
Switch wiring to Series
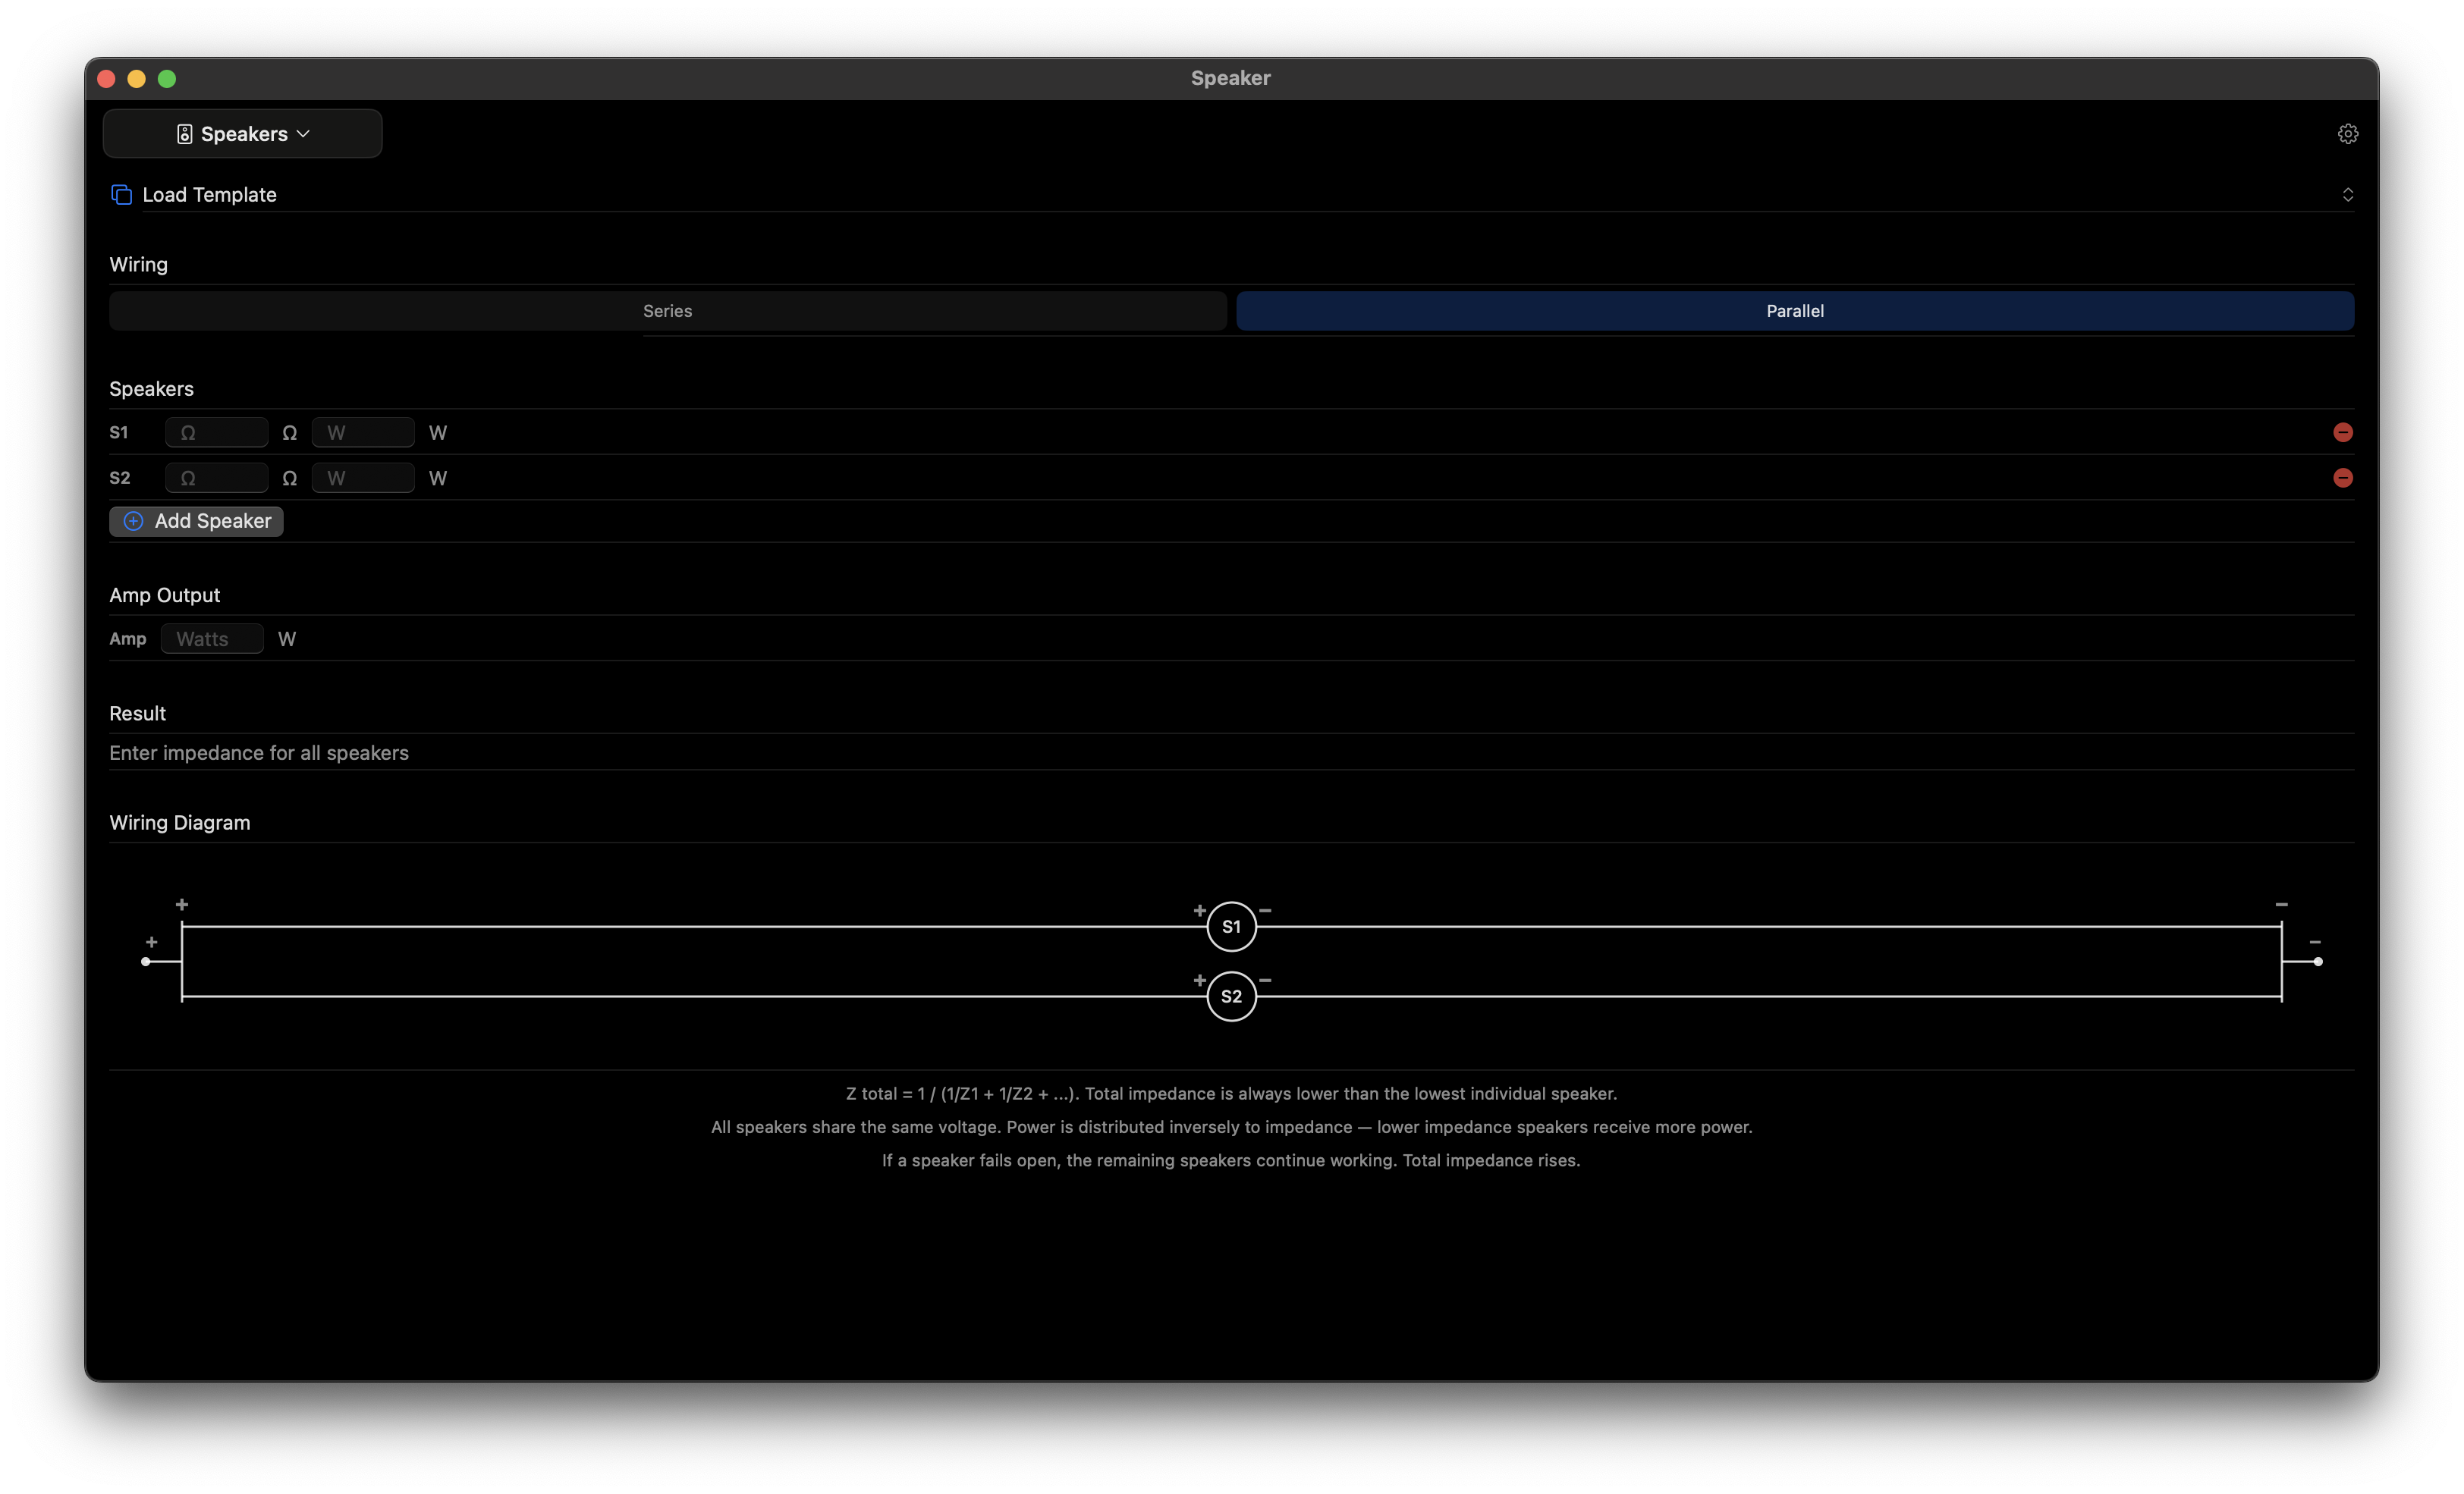coord(668,311)
